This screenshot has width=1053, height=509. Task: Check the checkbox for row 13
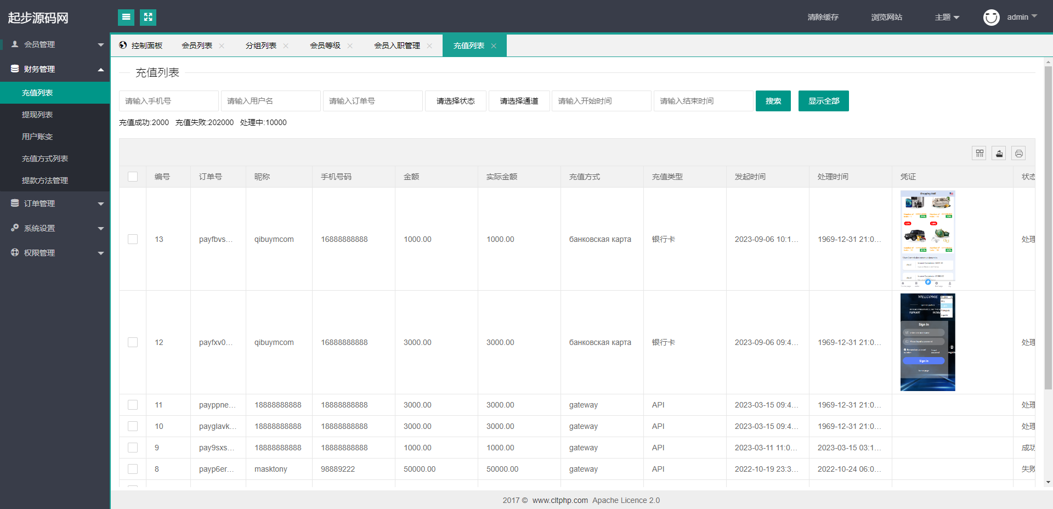pos(133,239)
